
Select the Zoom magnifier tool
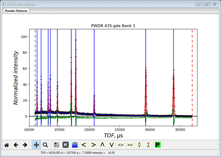45,145
